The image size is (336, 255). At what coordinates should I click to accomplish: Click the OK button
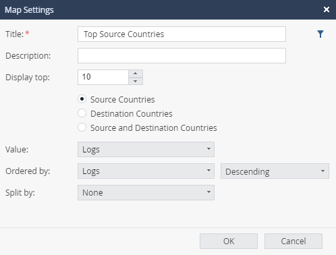[x=229, y=241]
